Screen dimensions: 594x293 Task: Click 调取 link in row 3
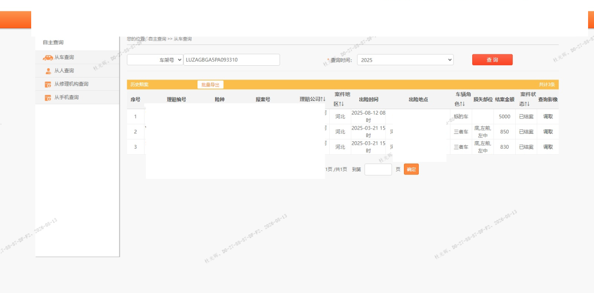point(548,147)
